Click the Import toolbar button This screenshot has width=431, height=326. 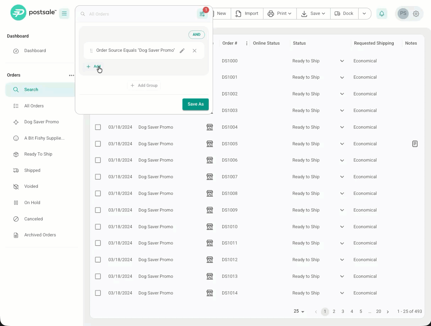[247, 13]
